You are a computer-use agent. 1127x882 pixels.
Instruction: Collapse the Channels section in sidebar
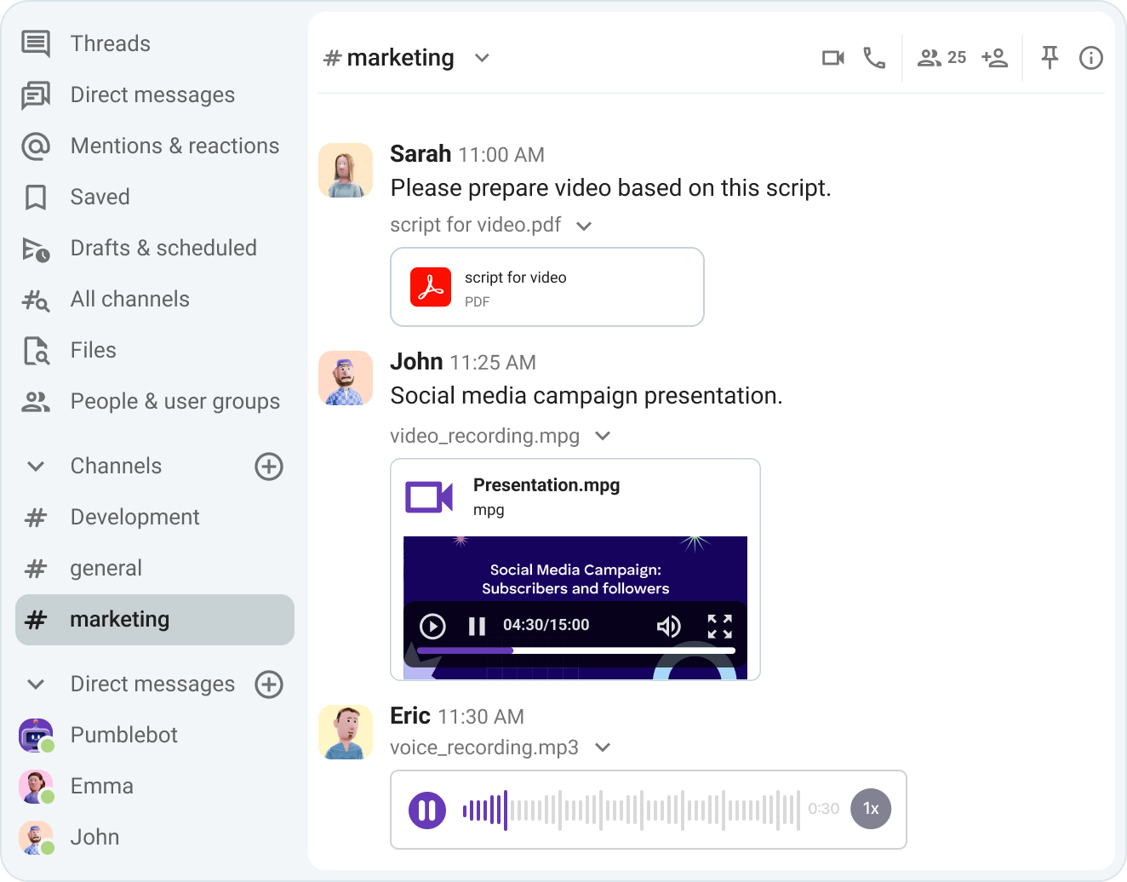[35, 466]
